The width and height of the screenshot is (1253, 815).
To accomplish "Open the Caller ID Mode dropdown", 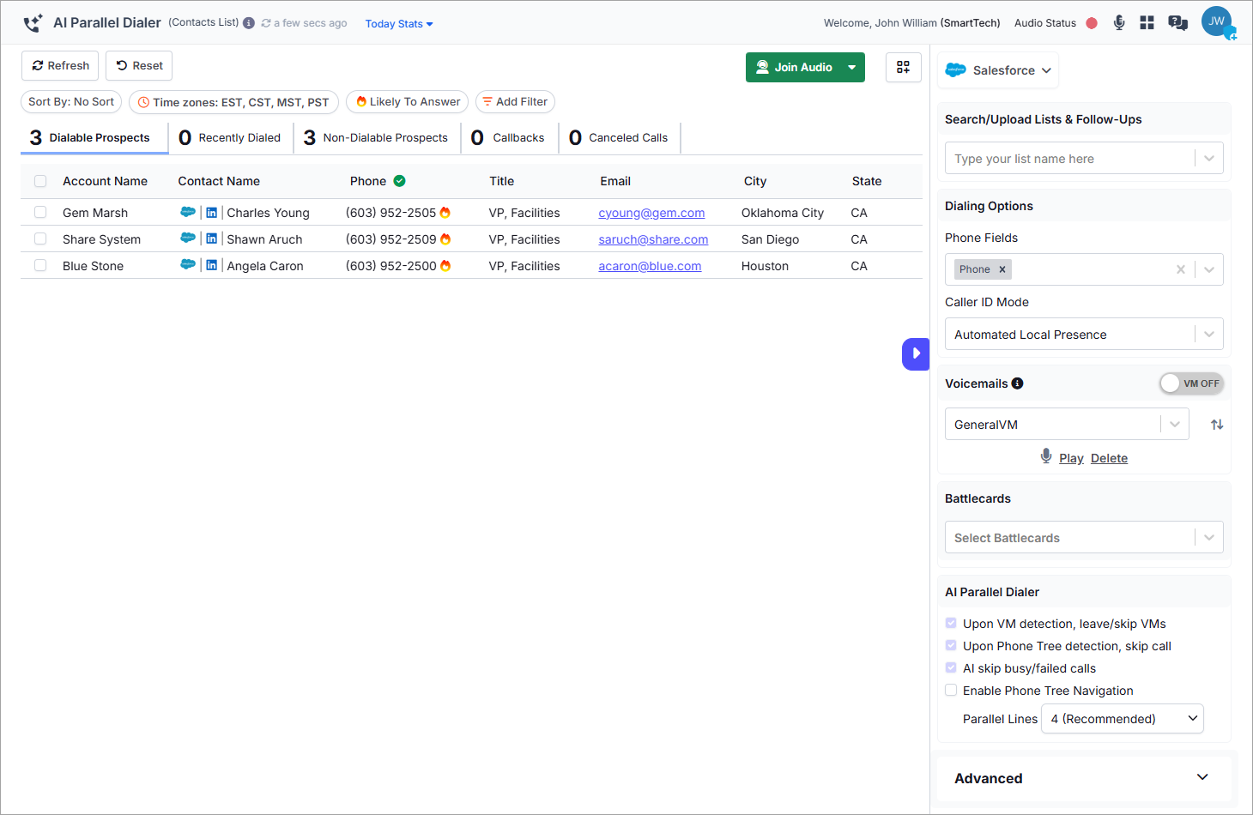I will (1084, 335).
